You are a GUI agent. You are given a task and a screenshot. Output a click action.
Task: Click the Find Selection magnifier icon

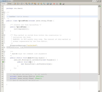26,4
